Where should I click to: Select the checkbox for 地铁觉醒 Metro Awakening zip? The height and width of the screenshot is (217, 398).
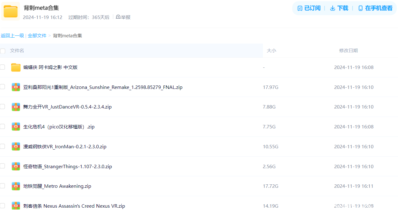click(2, 186)
